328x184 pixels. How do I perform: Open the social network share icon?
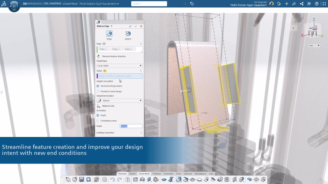pos(302,4)
